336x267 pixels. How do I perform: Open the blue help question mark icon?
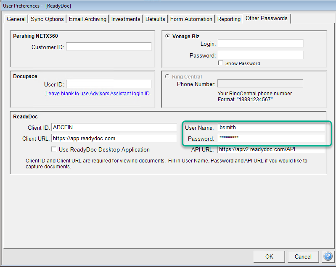click(328, 256)
